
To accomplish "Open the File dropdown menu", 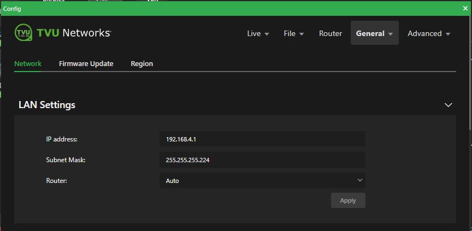I will [x=293, y=33].
